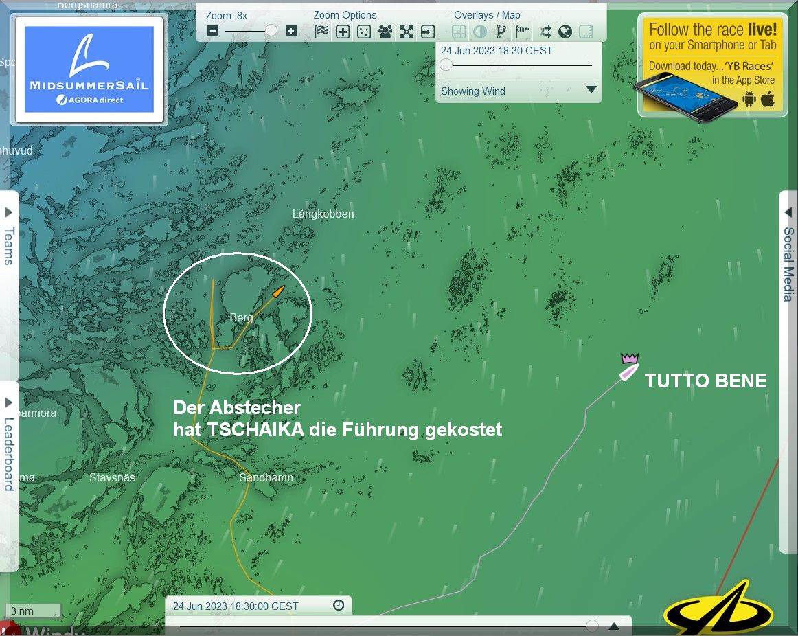Screen dimensions: 798x636
Task: Click the orange TSCHAIKA boat marker
Action: click(278, 291)
